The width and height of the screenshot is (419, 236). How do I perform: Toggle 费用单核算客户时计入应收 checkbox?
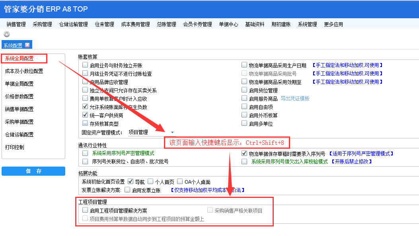pos(85,98)
